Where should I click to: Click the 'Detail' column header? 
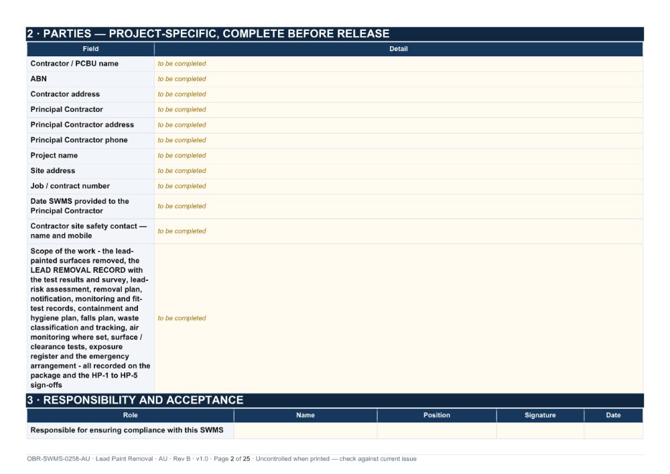pos(398,49)
